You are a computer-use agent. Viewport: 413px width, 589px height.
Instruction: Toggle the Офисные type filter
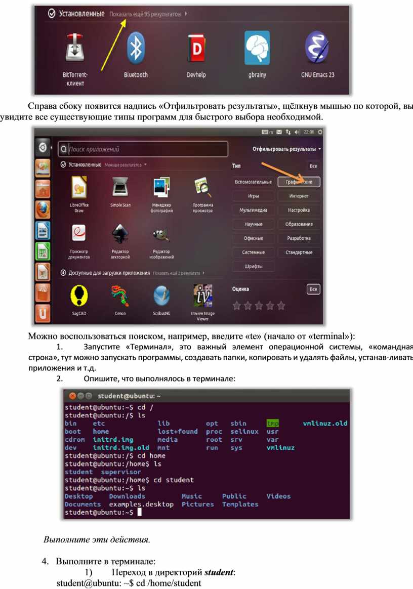253,238
